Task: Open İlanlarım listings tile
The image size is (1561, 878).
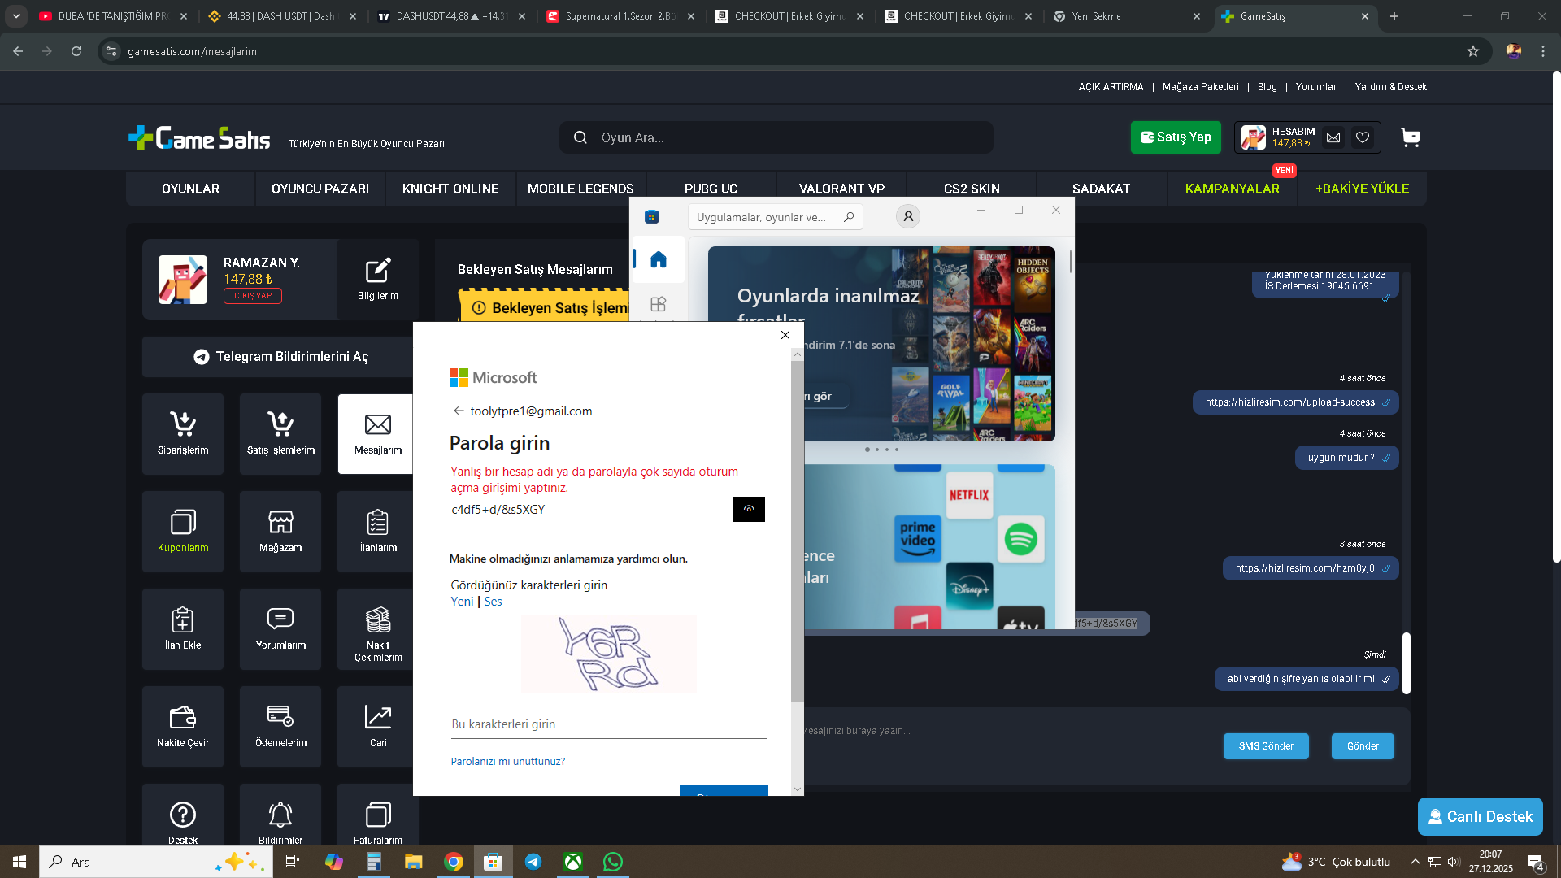Action: pyautogui.click(x=376, y=531)
